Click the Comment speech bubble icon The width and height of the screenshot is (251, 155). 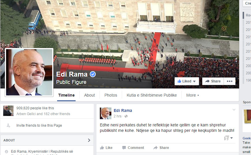124,147
